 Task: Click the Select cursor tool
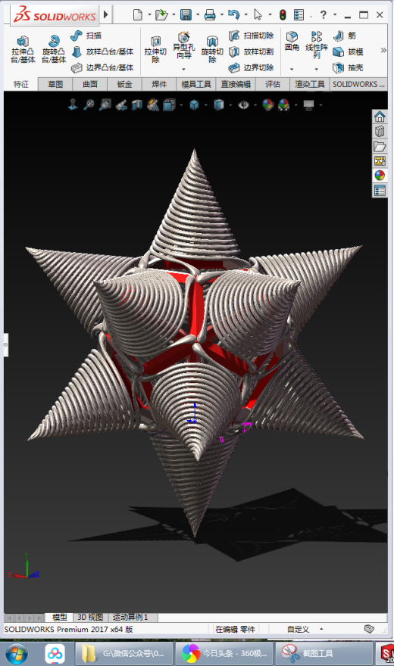click(258, 15)
